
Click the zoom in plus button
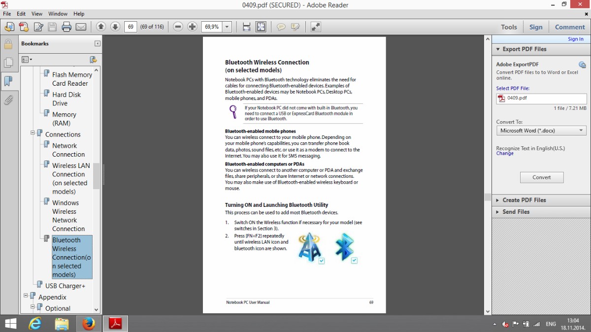tap(192, 27)
